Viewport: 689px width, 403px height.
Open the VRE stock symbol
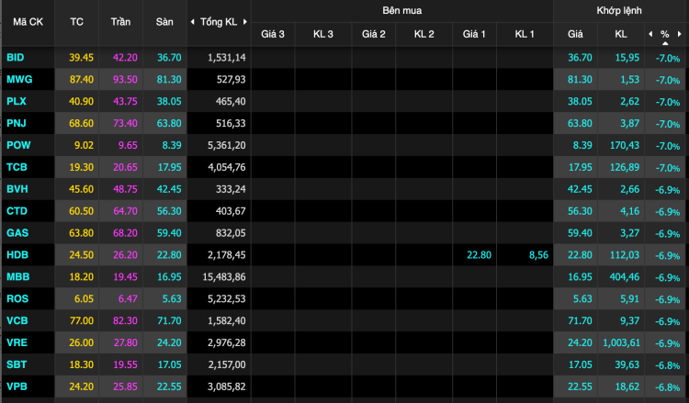click(x=17, y=342)
